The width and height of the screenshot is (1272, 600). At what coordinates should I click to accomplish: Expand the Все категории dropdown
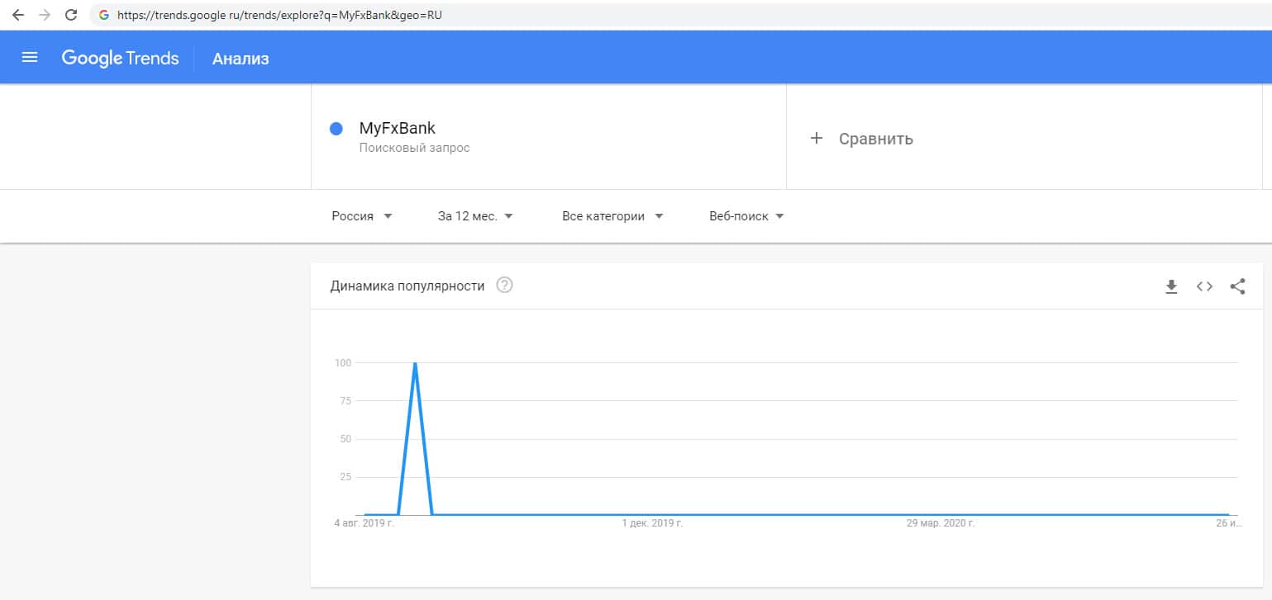tap(612, 216)
